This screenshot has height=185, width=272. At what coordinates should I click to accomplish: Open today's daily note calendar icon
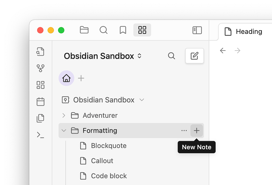click(40, 102)
